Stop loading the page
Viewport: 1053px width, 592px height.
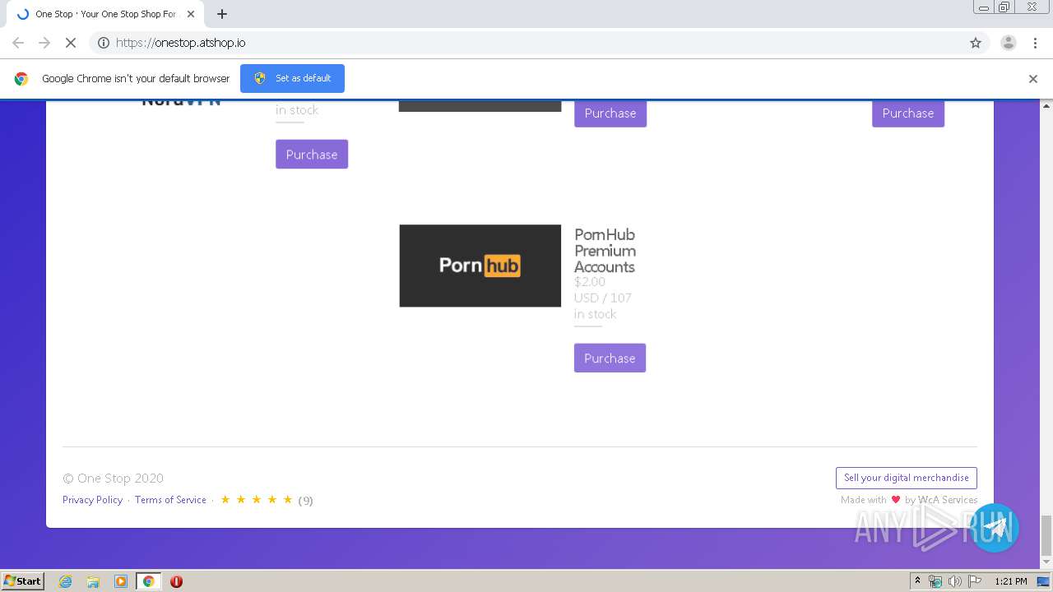click(x=71, y=43)
